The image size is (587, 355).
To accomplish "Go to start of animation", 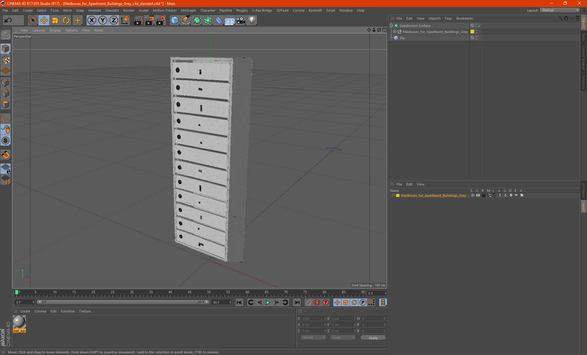I will pyautogui.click(x=239, y=302).
